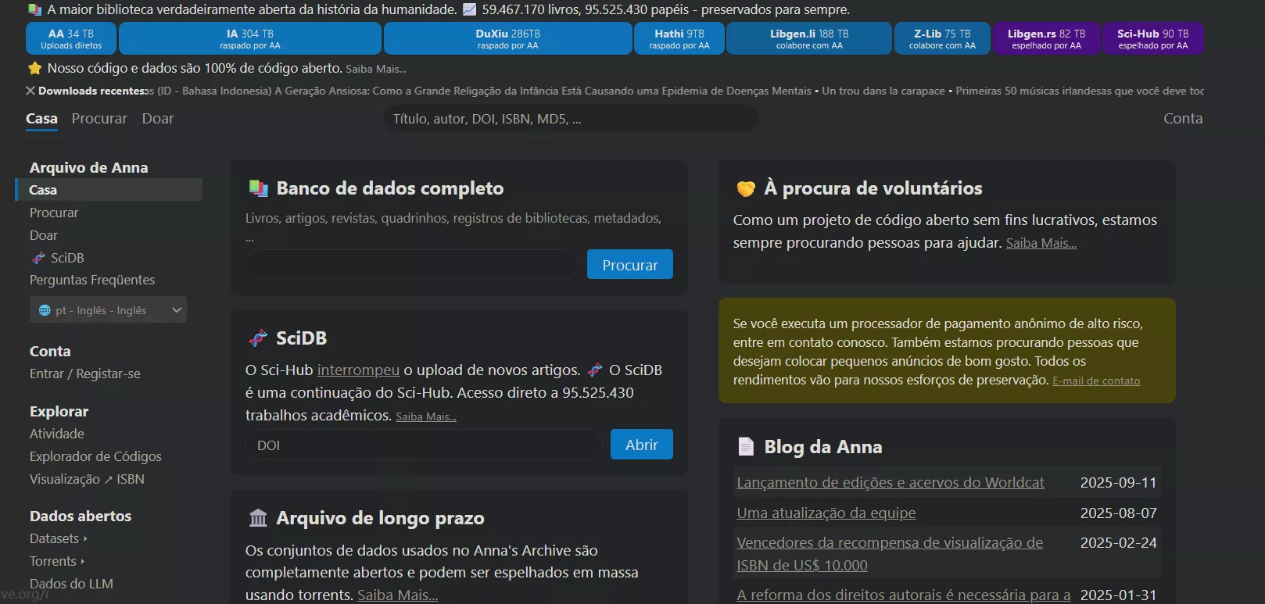Click Saiba Mais in Arquivo de longo prazo
1265x604 pixels.
pos(398,595)
